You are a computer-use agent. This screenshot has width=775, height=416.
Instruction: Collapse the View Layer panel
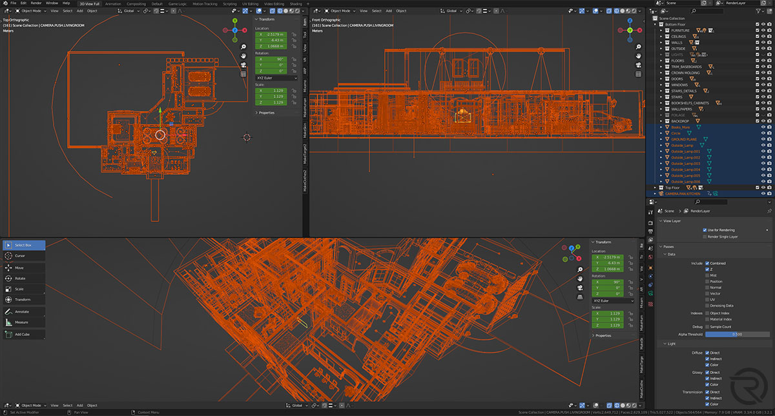coord(661,221)
